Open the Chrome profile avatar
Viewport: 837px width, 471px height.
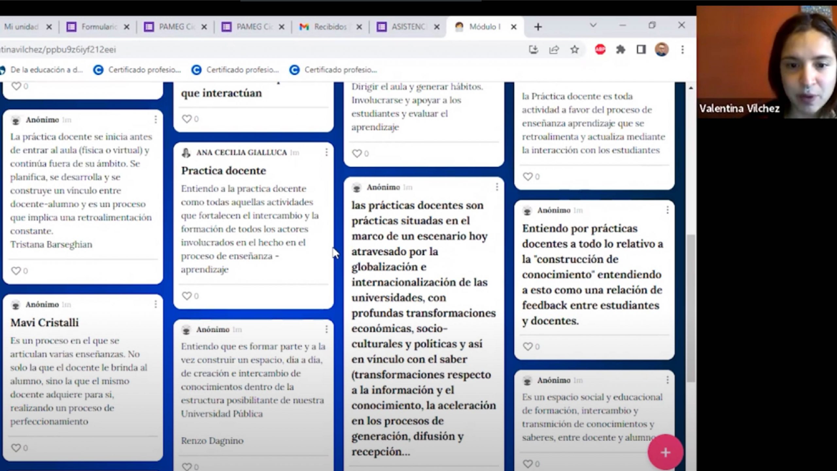(x=661, y=50)
